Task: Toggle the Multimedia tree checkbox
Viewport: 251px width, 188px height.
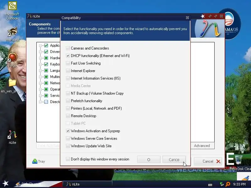Action: coord(46,77)
